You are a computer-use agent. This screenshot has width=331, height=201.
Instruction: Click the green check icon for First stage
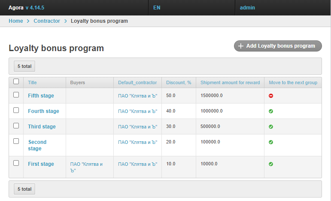(x=271, y=164)
